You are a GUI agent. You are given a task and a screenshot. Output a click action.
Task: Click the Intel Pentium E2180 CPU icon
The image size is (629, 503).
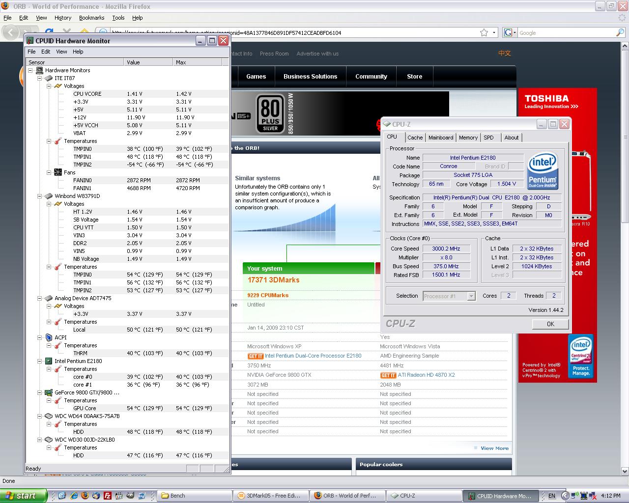(x=49, y=361)
